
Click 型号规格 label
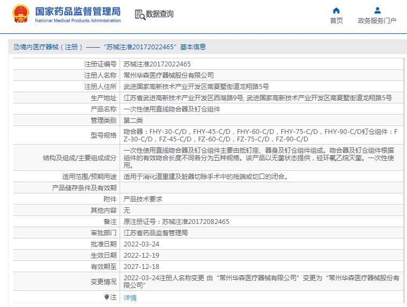click(103, 136)
